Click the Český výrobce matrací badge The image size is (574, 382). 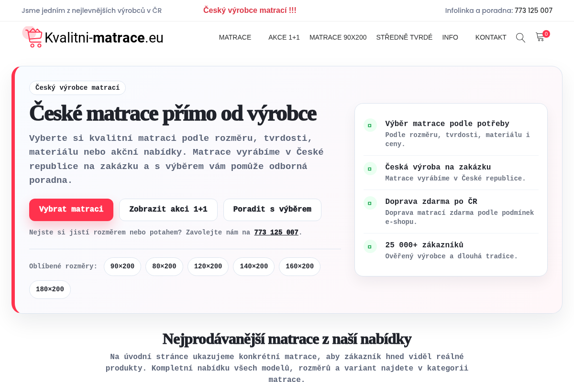coord(77,88)
